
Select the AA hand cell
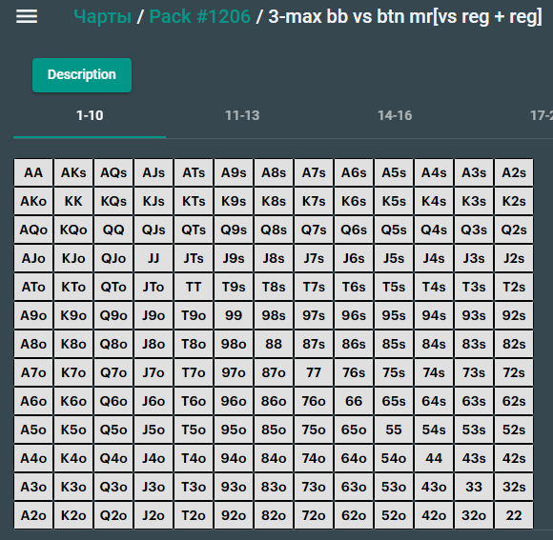(x=33, y=172)
